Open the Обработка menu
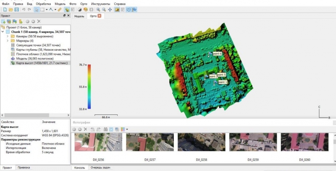This screenshot has width=336, height=171. click(43, 3)
